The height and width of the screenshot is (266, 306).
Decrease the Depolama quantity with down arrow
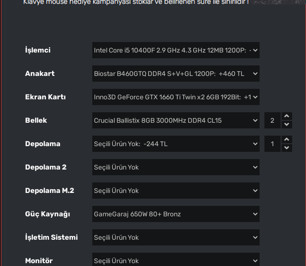click(287, 148)
